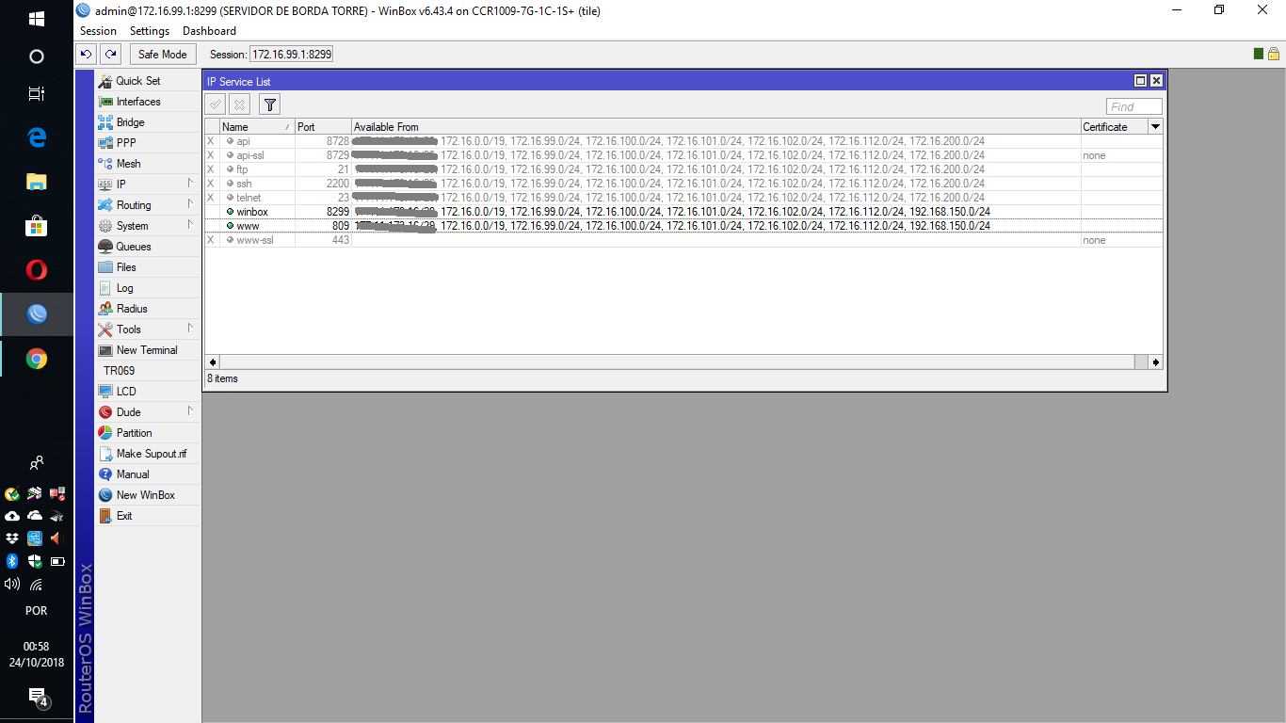1286x723 pixels.
Task: Start a New WinBox session
Action: 149,495
